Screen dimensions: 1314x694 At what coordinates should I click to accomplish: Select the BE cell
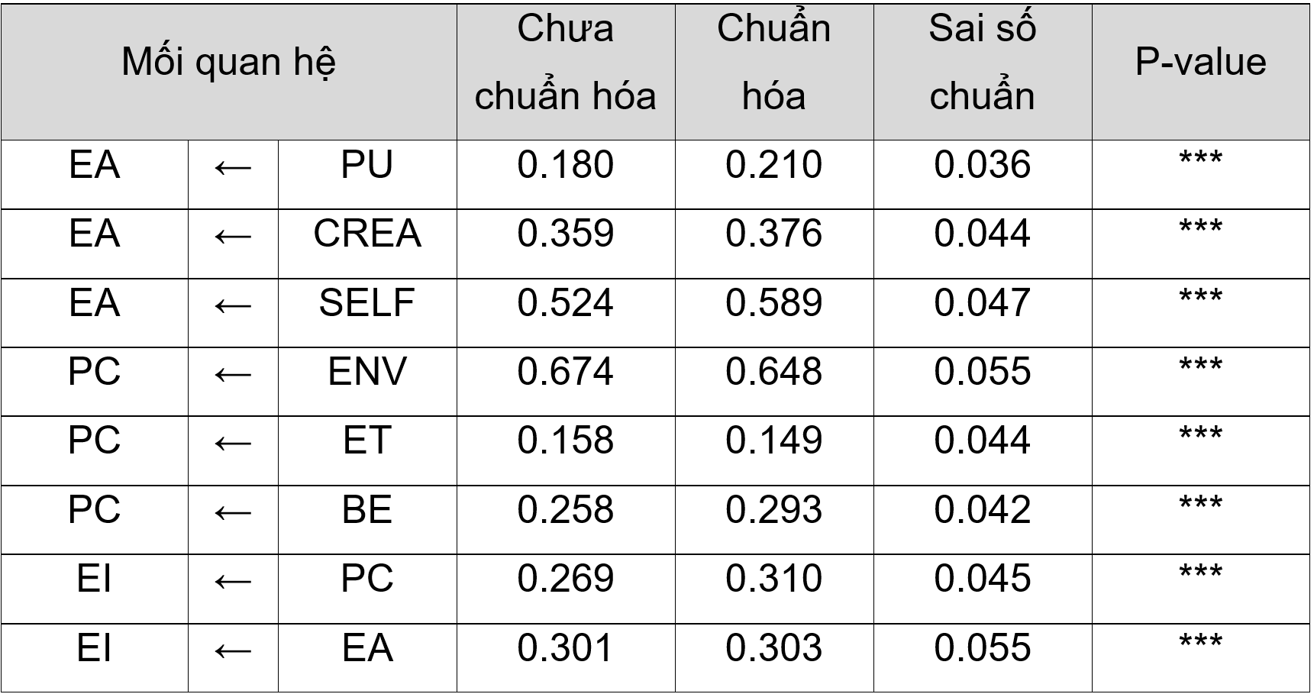pyautogui.click(x=367, y=520)
